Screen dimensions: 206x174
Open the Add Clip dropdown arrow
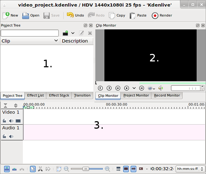click(x=73, y=33)
